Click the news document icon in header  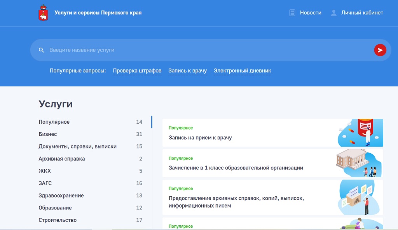click(x=292, y=13)
